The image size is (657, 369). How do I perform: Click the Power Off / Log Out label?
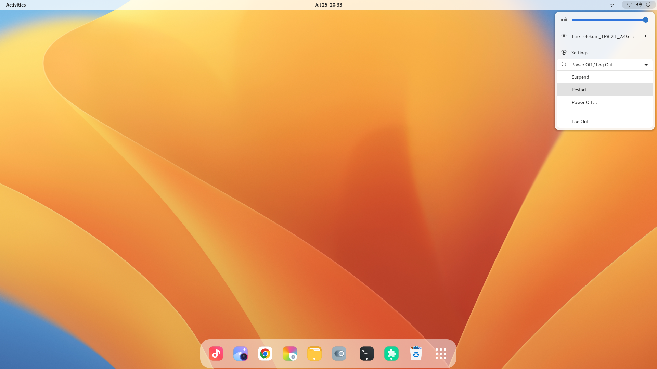[x=592, y=65]
